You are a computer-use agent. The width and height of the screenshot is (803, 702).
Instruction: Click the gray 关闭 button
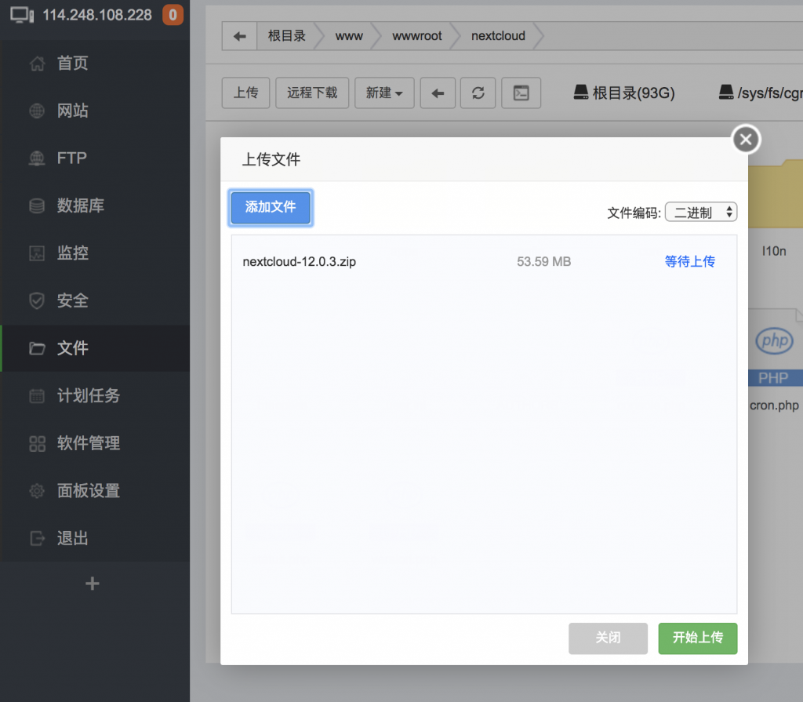608,638
